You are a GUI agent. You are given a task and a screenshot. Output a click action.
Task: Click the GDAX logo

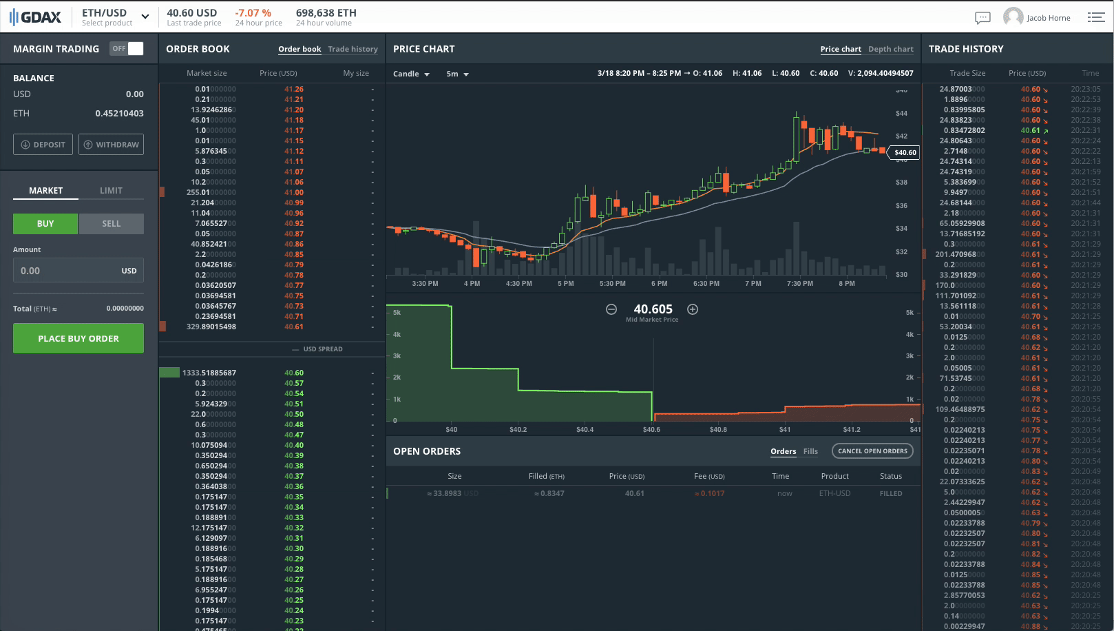click(35, 17)
